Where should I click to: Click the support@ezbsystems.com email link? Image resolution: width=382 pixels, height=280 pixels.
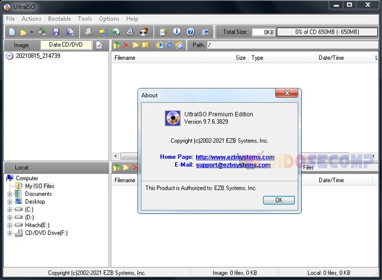[233, 165]
